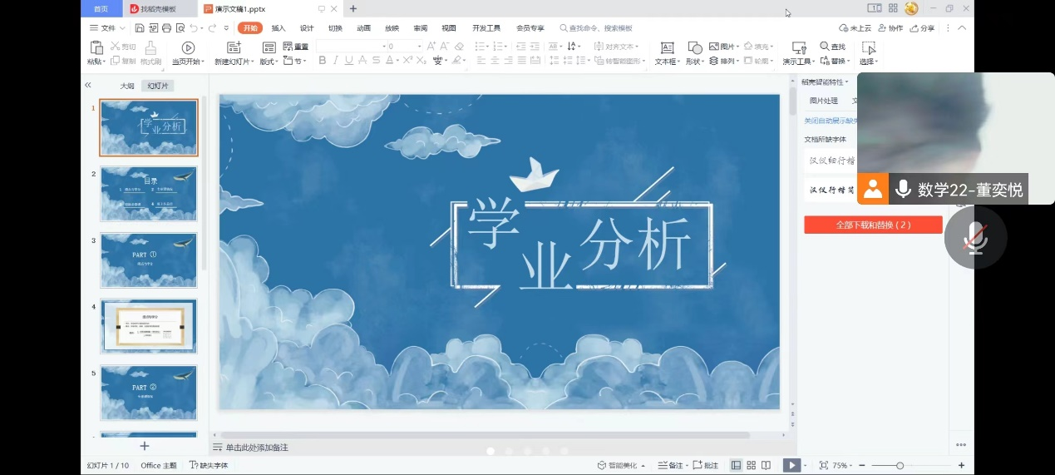Screen dimensions: 1055x475
Task: Click the red 全部下载和替换 button
Action: (873, 225)
